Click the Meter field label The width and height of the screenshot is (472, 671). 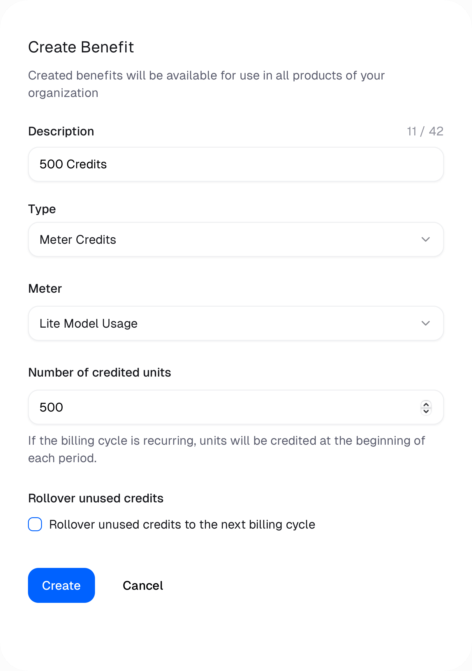[45, 289]
